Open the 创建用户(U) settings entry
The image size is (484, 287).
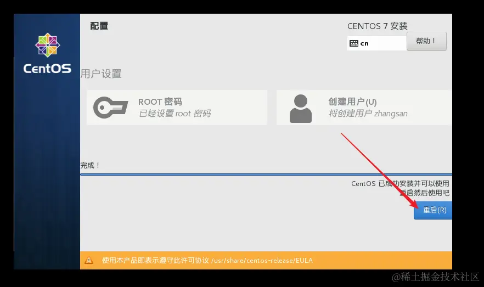coord(364,108)
